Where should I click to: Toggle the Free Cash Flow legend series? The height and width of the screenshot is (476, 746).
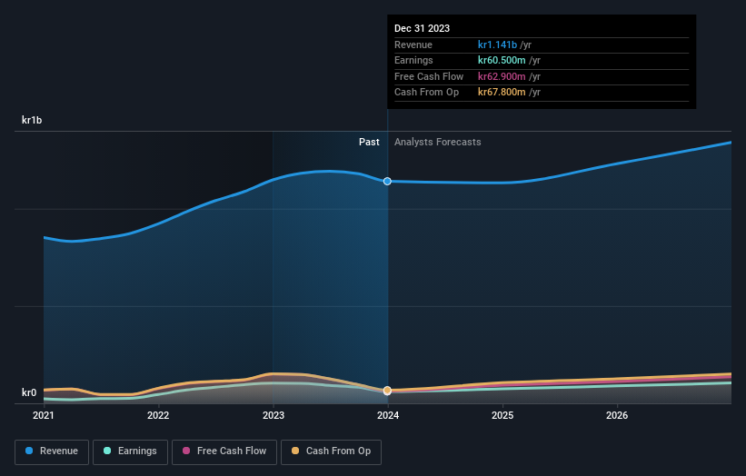[x=224, y=451]
